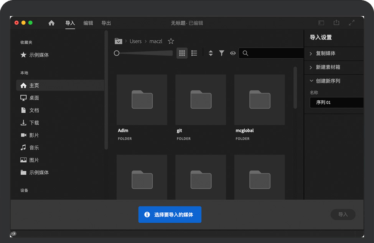This screenshot has height=243, width=374.
Task: Toggle the eye visibility filter icon
Action: pos(233,53)
